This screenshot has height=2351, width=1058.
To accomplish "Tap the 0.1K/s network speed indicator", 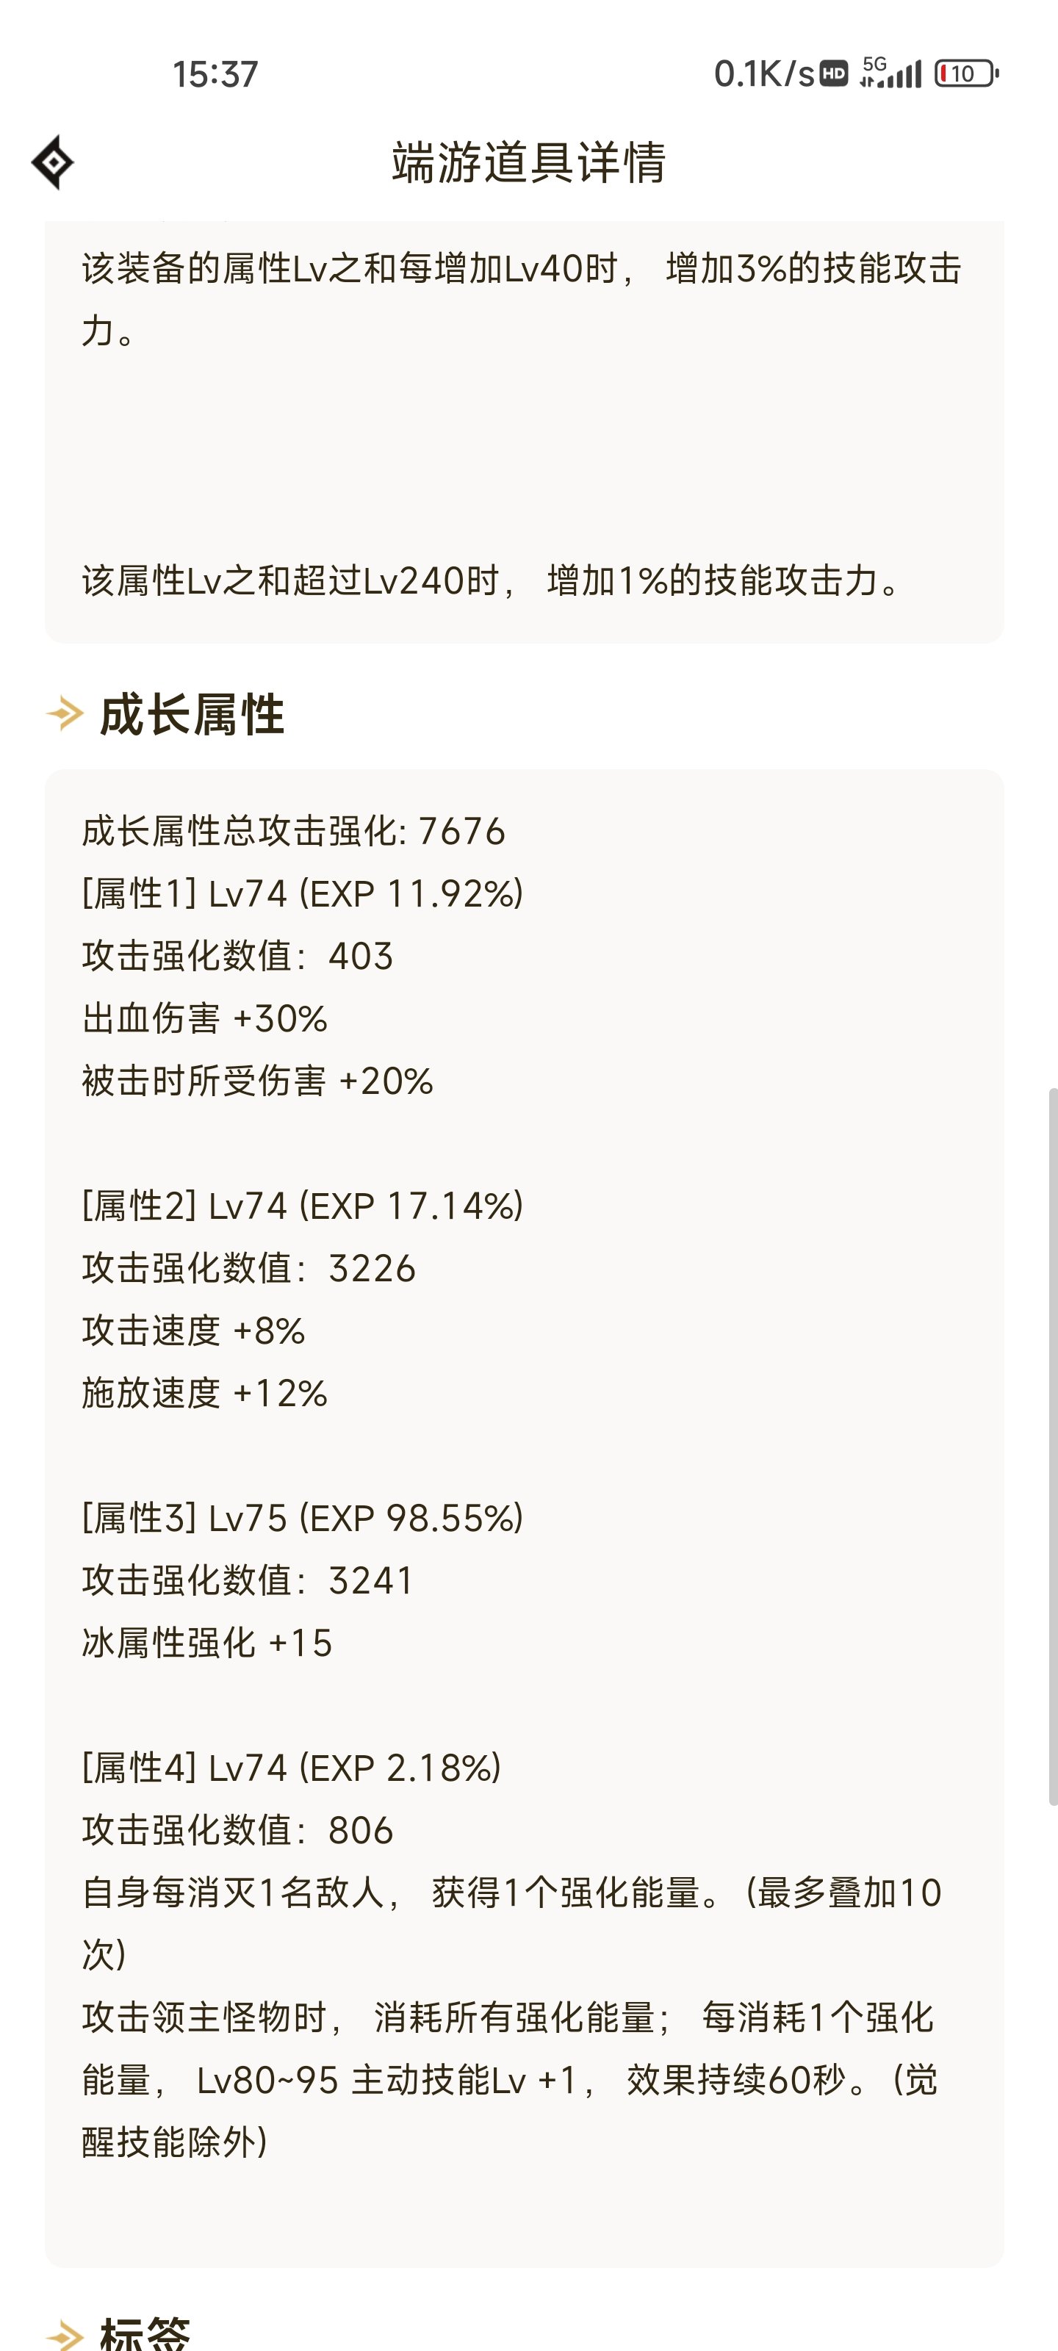I will [x=764, y=74].
